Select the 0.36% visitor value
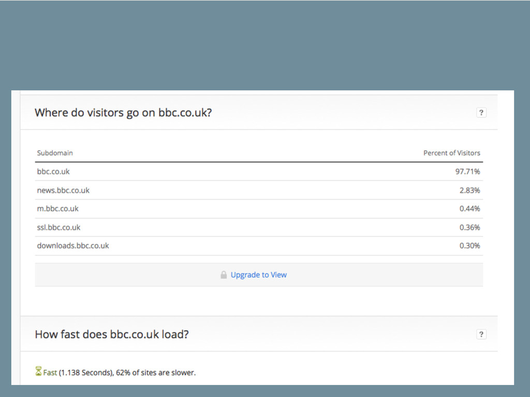Image resolution: width=530 pixels, height=397 pixels. point(469,227)
